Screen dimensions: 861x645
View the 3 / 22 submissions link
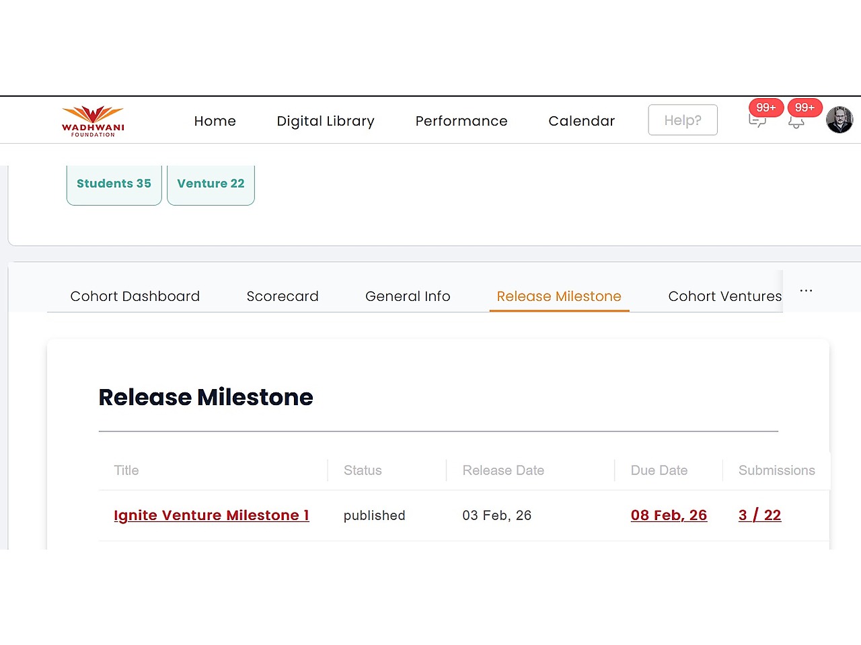click(759, 515)
